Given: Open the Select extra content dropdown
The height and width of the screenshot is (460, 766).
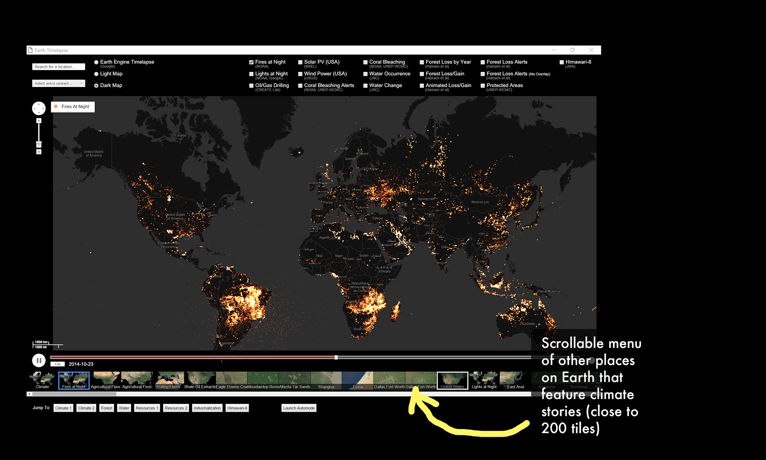Looking at the screenshot, I should click(59, 83).
